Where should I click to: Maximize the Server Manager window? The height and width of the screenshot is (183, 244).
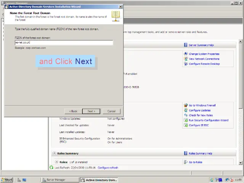pyautogui.click(x=236, y=3)
